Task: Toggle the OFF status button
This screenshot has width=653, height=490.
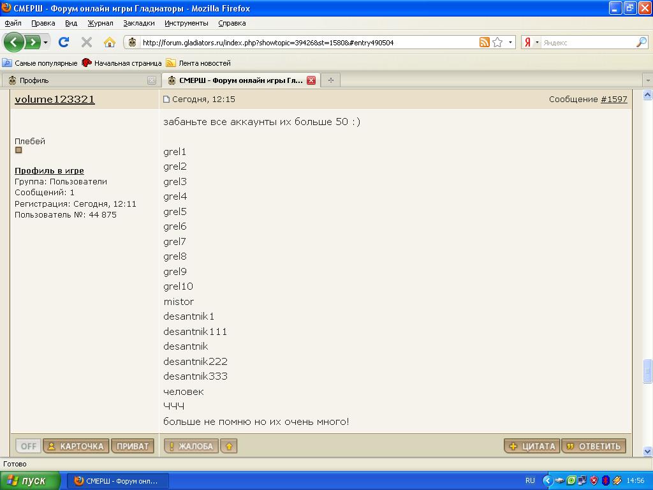Action: [28, 447]
